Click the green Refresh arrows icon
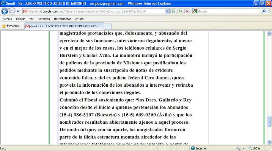The image size is (272, 151). (x=180, y=11)
